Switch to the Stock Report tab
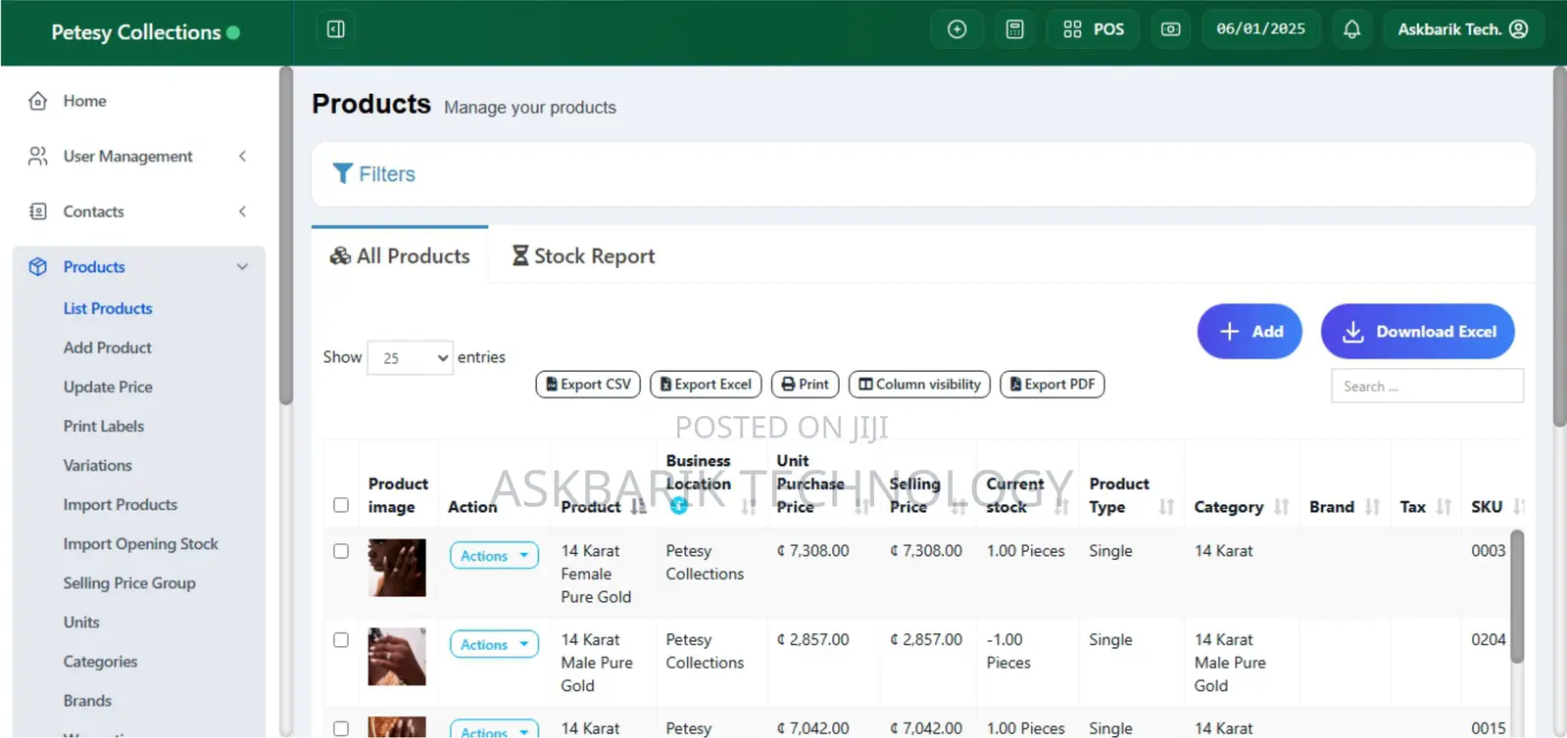1567x738 pixels. (x=583, y=256)
